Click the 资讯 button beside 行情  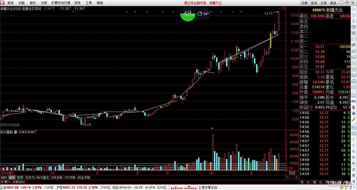314,3
